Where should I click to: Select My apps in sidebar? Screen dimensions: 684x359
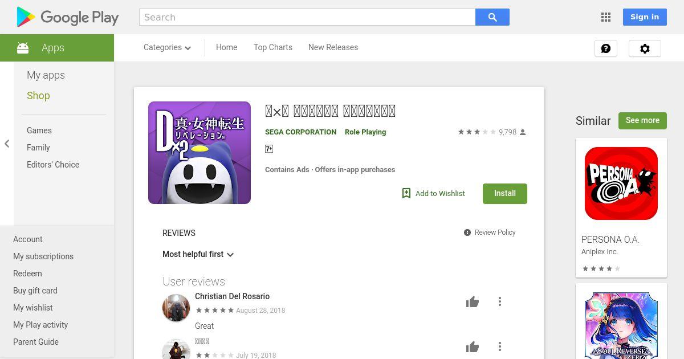[46, 75]
